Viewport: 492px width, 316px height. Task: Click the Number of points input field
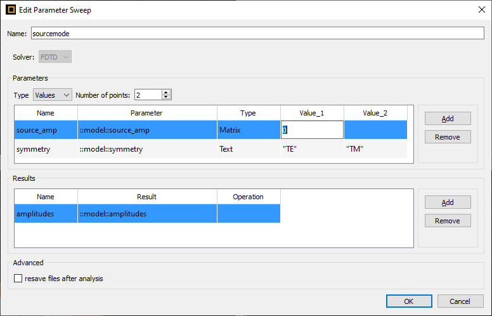[147, 95]
